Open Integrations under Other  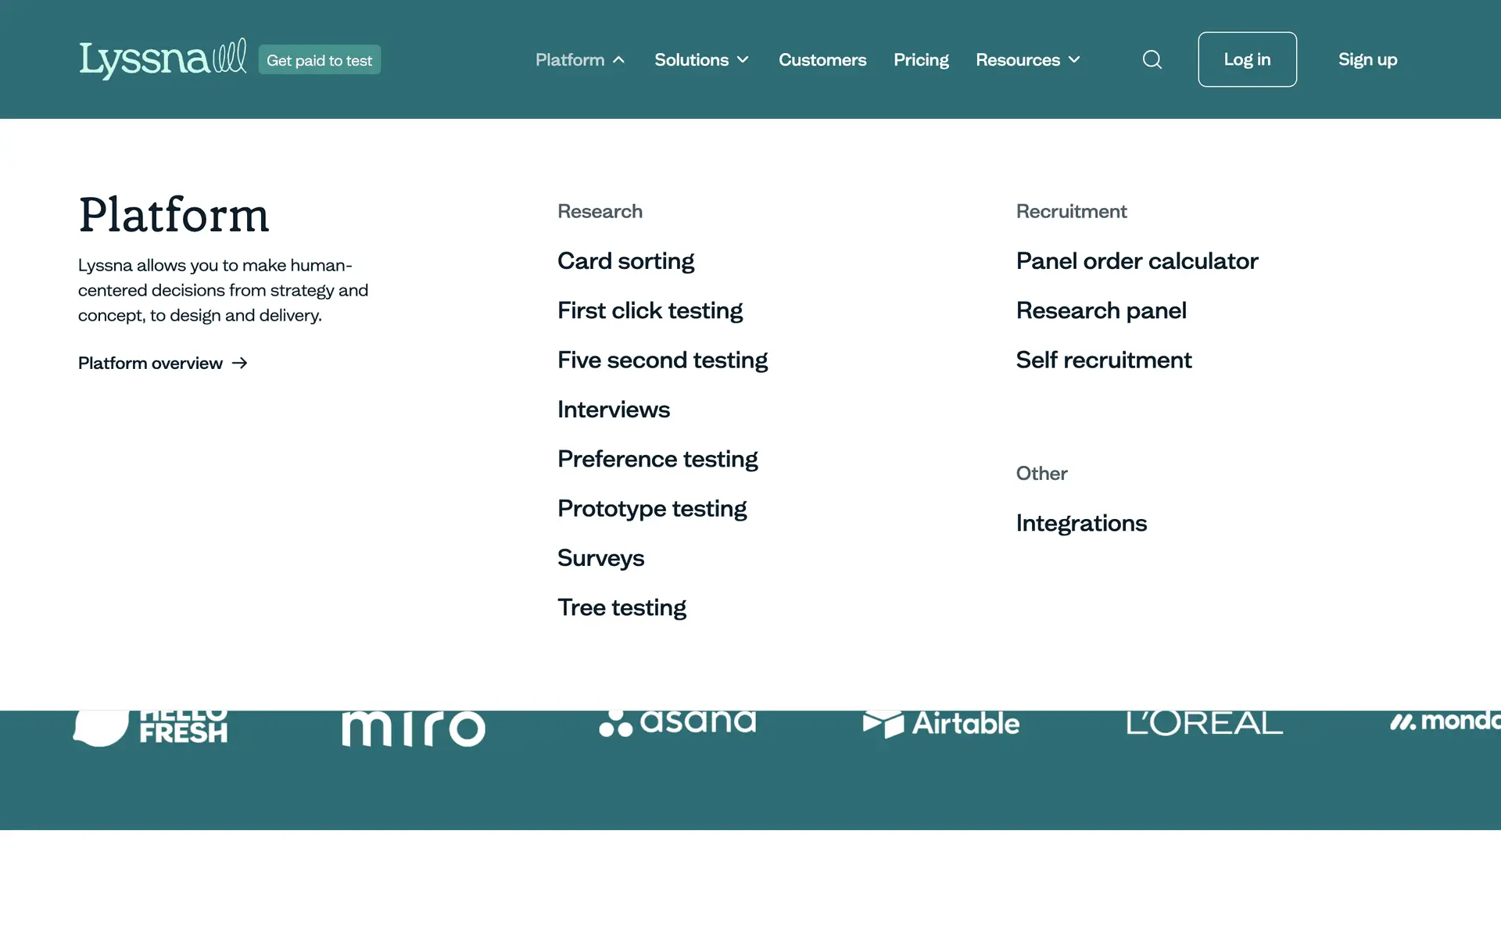tap(1081, 523)
